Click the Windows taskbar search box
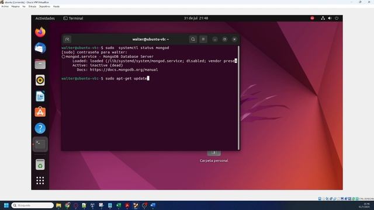Viewport: 374px width, 210px height. point(33,205)
